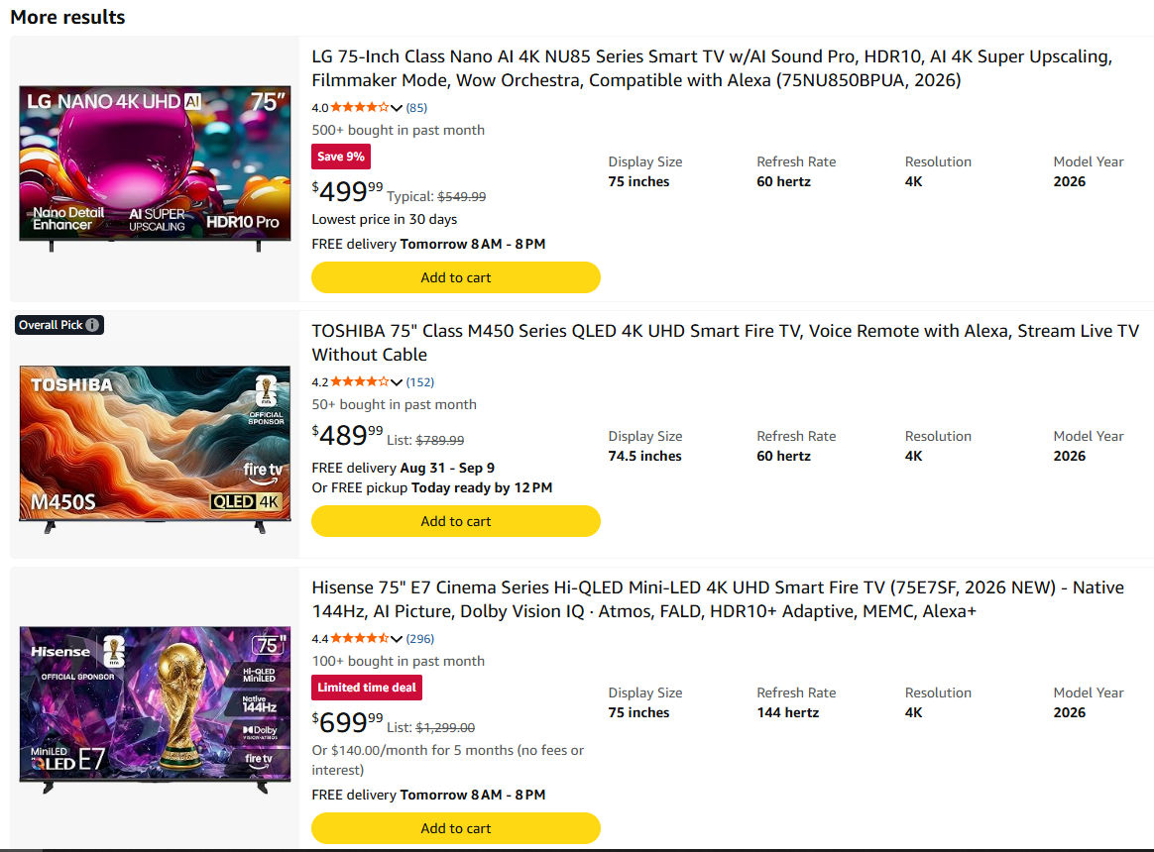Add the LG 75-inch TV to cart
This screenshot has width=1154, height=852.
[x=456, y=277]
